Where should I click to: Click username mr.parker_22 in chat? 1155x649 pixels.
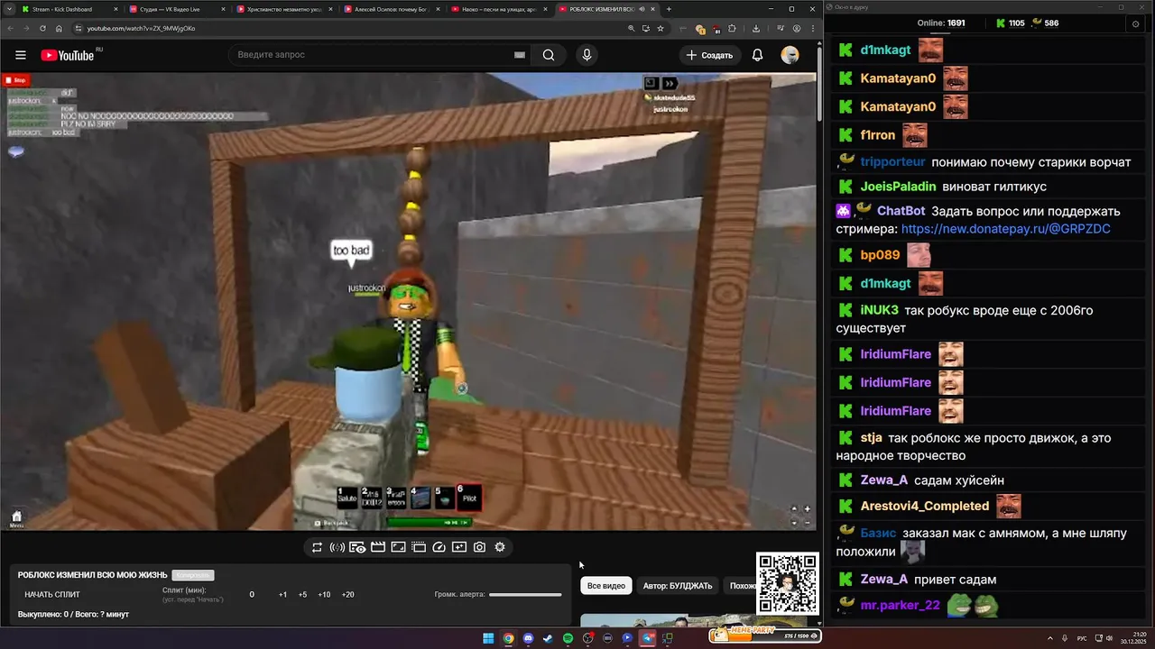click(900, 606)
